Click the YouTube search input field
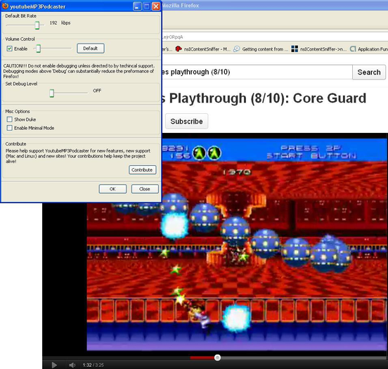The height and width of the screenshot is (369, 388). 257,72
